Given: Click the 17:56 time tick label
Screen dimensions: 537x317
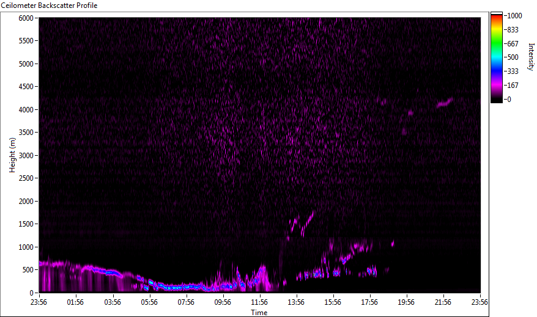Looking at the screenshot, I should click(369, 302).
